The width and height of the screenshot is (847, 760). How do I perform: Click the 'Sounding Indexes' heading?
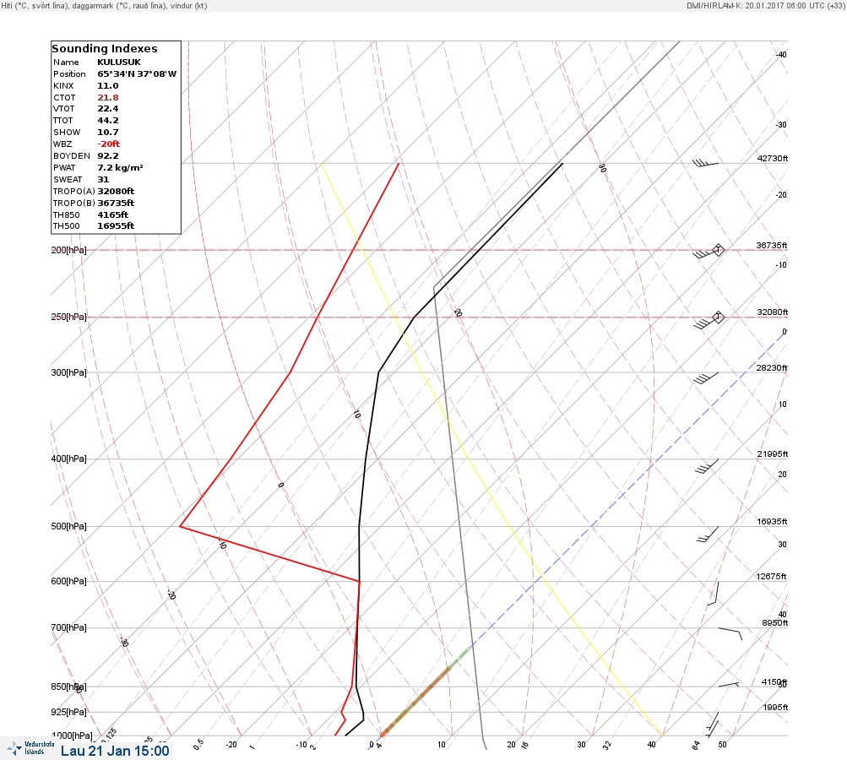pyautogui.click(x=104, y=49)
